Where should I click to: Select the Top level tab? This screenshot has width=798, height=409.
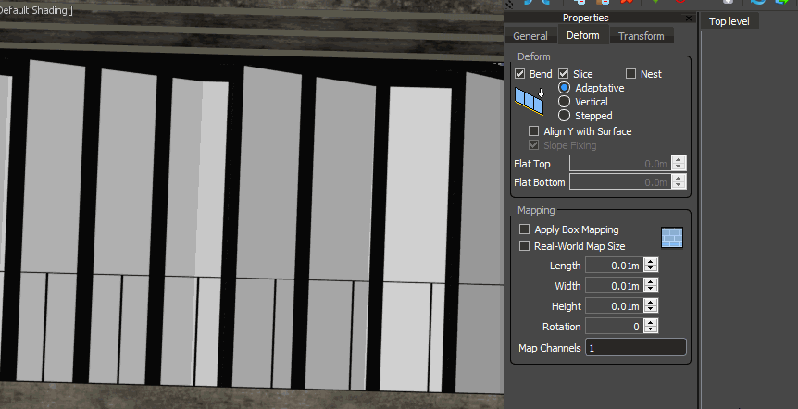pyautogui.click(x=729, y=21)
